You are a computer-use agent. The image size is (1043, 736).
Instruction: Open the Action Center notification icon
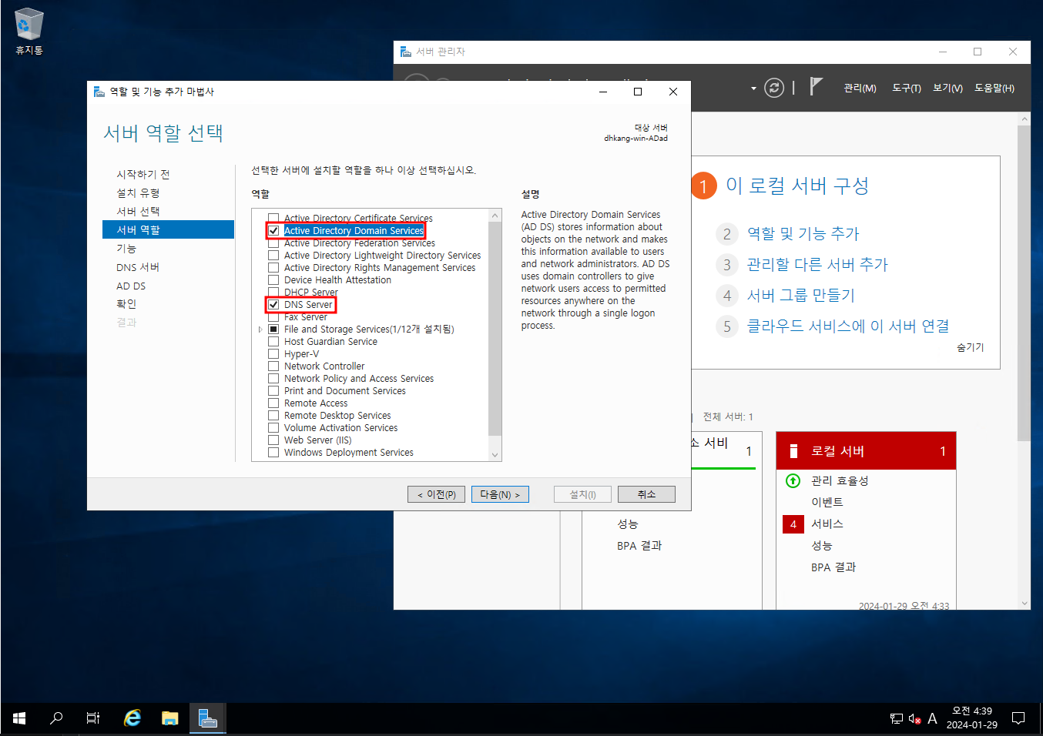[1018, 718]
